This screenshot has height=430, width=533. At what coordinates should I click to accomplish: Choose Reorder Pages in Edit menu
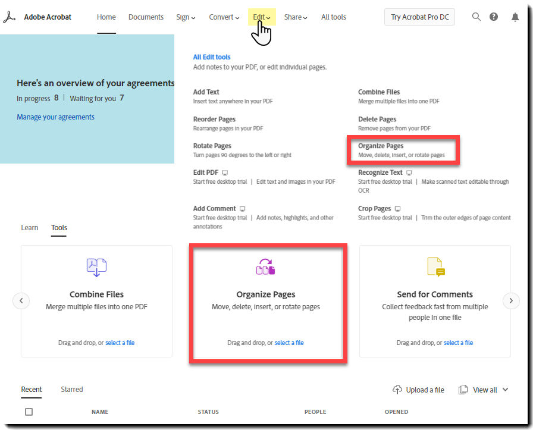(214, 119)
